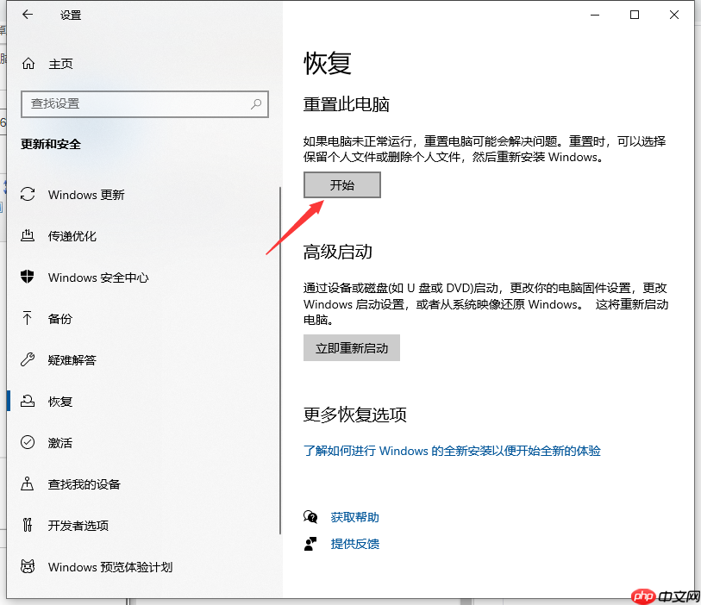The width and height of the screenshot is (701, 605).
Task: Click the magnifier icon in the search box
Action: [256, 104]
